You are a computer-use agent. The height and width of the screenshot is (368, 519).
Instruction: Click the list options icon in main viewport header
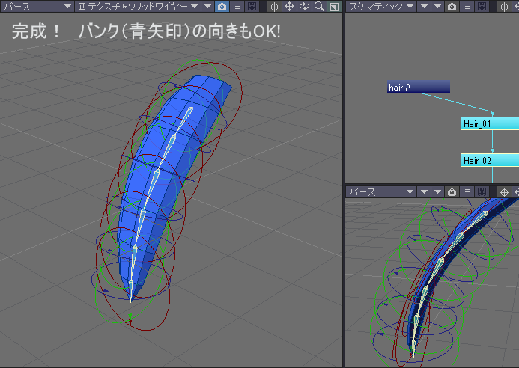tap(237, 6)
